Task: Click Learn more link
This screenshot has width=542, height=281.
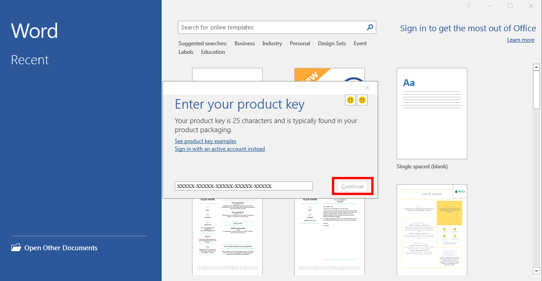Action: [520, 40]
